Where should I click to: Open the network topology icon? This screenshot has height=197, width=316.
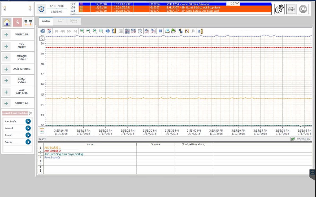(28, 23)
